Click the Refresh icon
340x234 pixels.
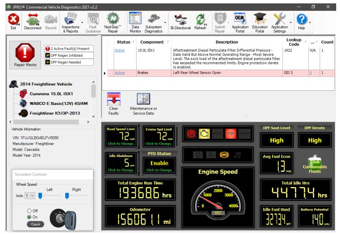click(x=200, y=22)
